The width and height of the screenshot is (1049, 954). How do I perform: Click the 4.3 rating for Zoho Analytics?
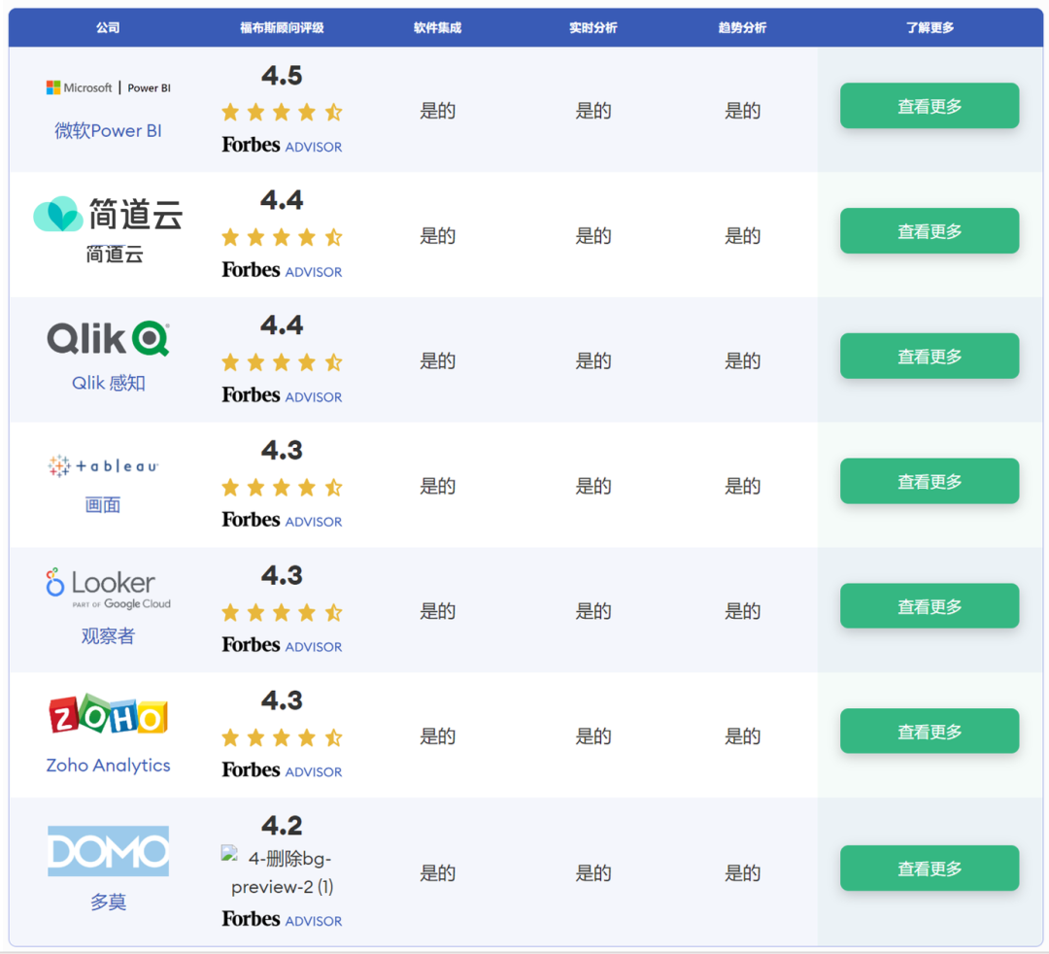[282, 700]
